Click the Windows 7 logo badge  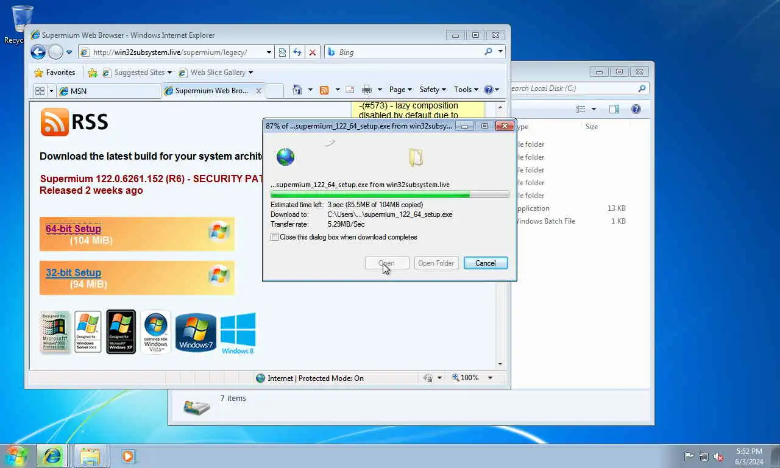click(x=196, y=332)
